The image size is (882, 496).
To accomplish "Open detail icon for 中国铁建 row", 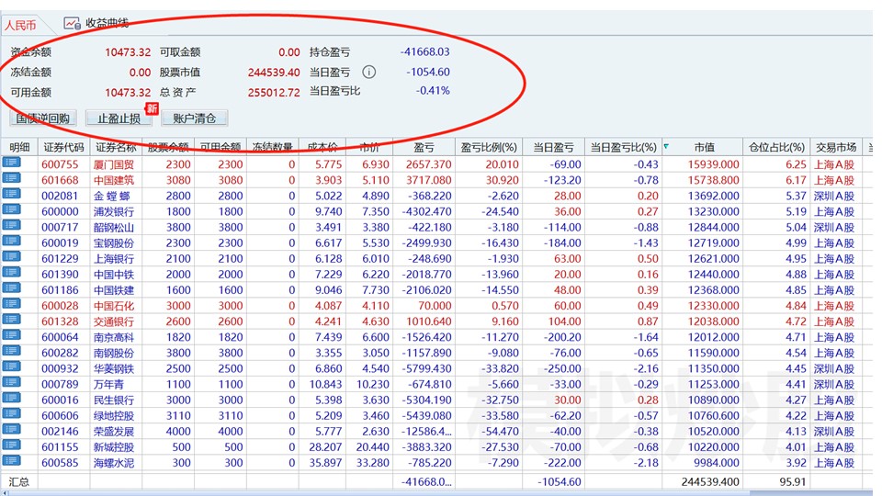I will coord(11,289).
